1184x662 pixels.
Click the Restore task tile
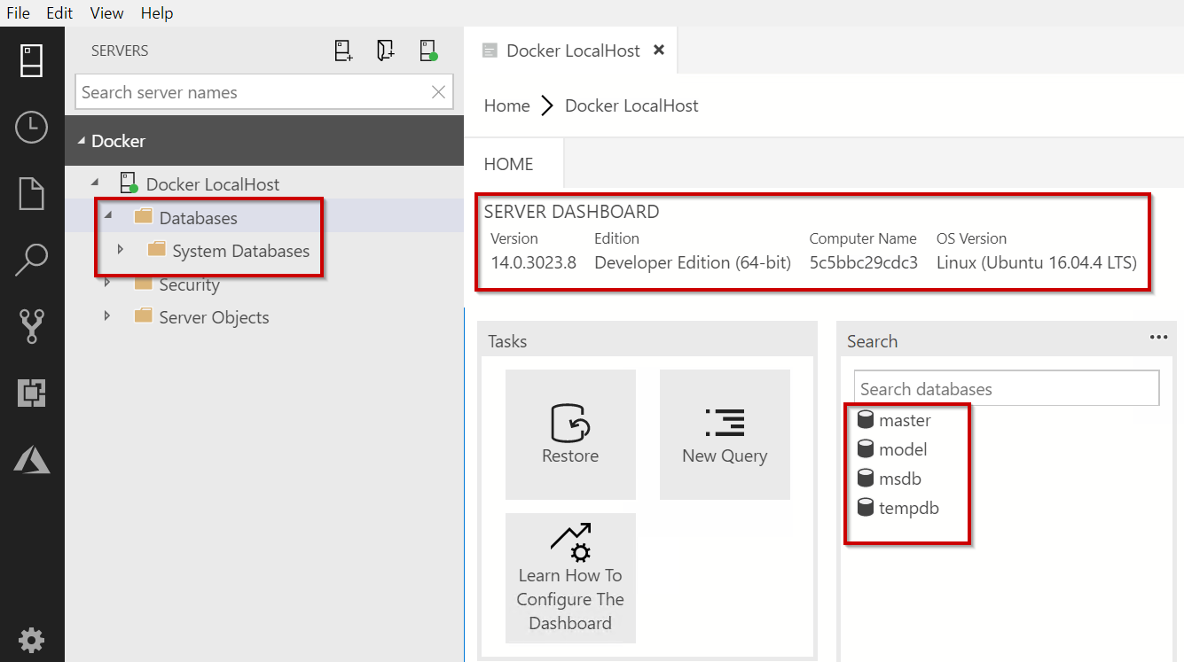click(x=570, y=434)
